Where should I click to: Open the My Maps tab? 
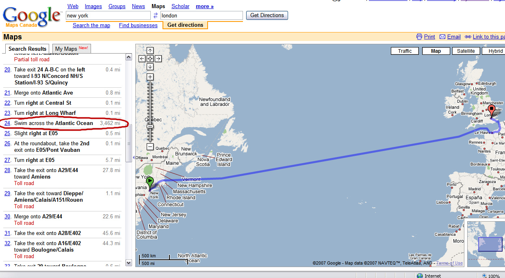[72, 49]
